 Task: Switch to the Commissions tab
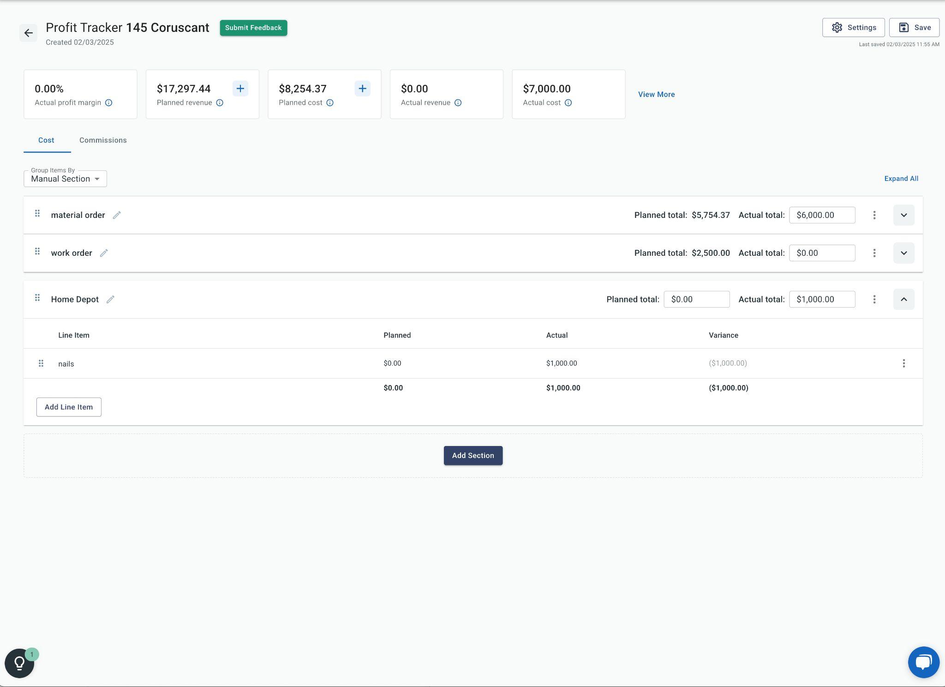click(x=103, y=140)
